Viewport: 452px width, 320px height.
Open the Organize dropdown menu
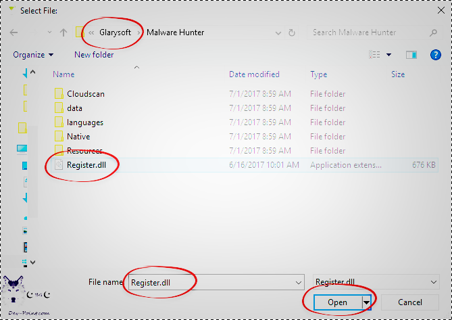coord(32,55)
